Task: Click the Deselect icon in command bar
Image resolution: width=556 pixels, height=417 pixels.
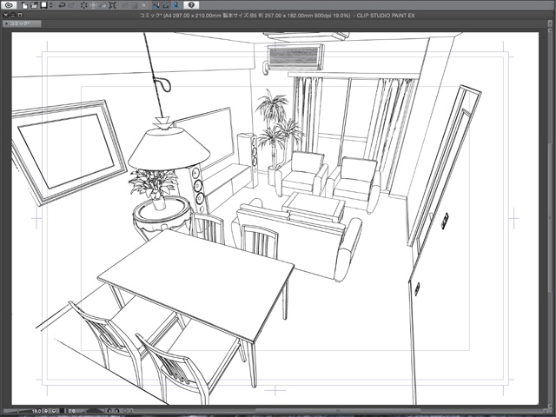Action: click(125, 5)
